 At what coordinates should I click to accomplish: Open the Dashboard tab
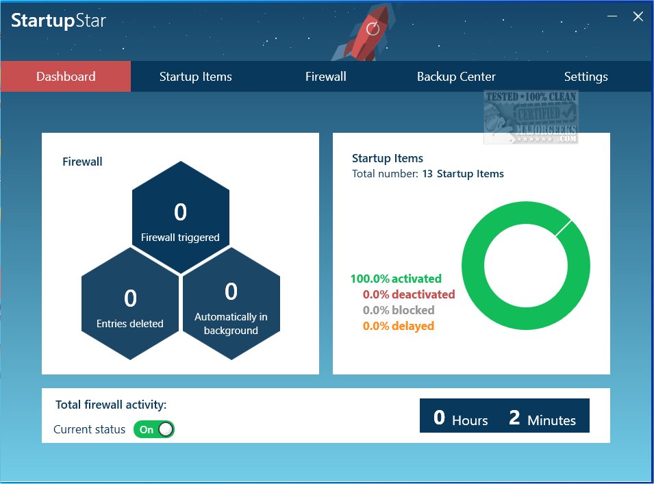coord(66,76)
